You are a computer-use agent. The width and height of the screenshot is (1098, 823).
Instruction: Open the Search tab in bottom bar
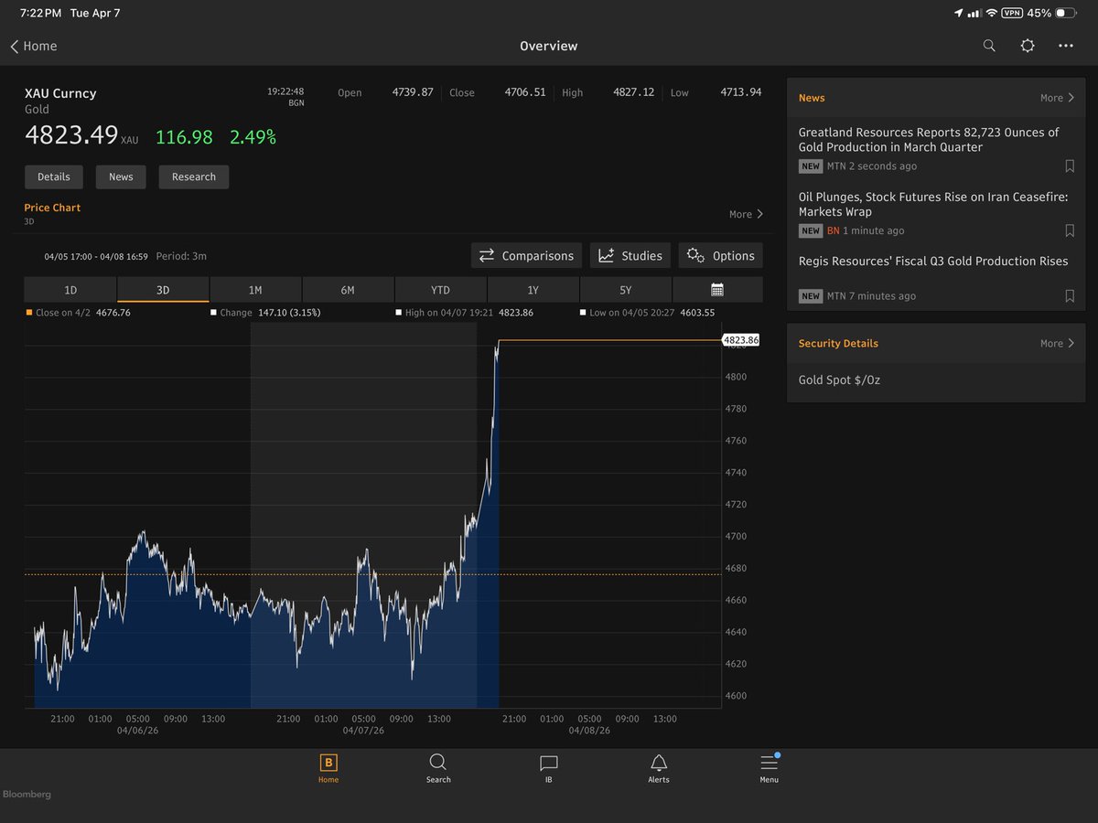click(x=438, y=768)
